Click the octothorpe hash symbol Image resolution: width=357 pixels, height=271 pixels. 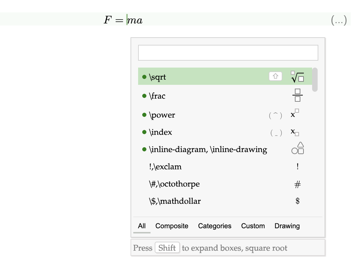(x=298, y=184)
